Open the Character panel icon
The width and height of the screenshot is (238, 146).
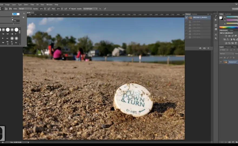216,35
